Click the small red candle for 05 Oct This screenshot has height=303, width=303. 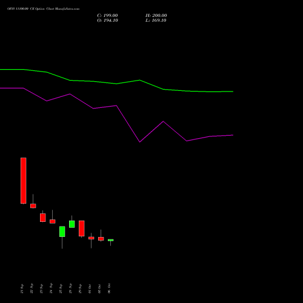(101, 239)
